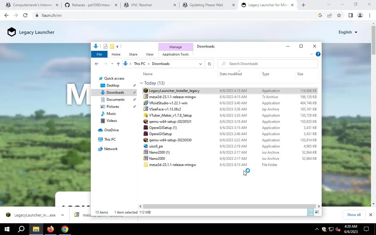This screenshot has height=235, width=376.
Task: Open English language dropdown on website
Action: 348,32
